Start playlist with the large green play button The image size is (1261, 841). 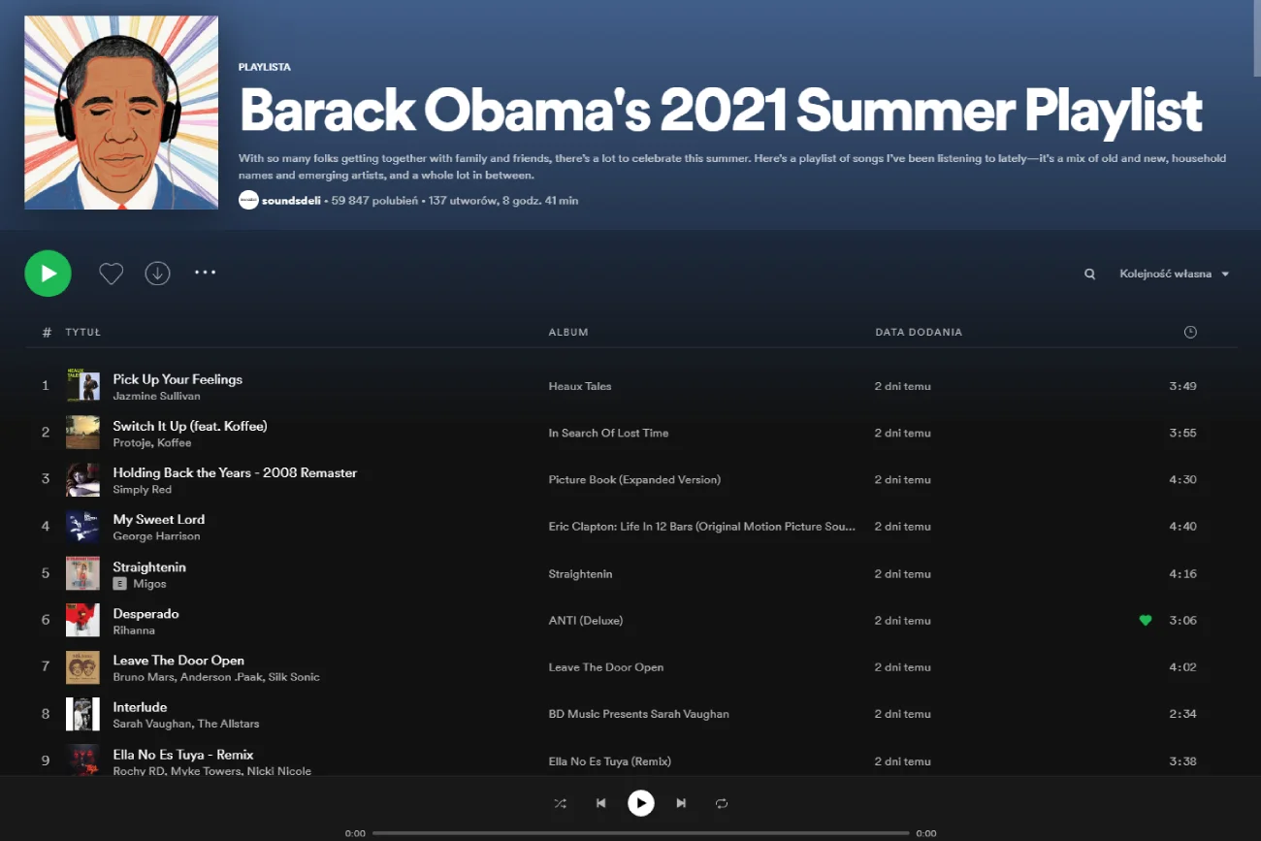[x=48, y=274]
